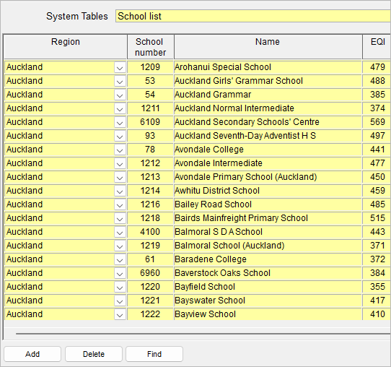This screenshot has width=391, height=367.
Task: Select school number 6109 cell
Action: (150, 122)
